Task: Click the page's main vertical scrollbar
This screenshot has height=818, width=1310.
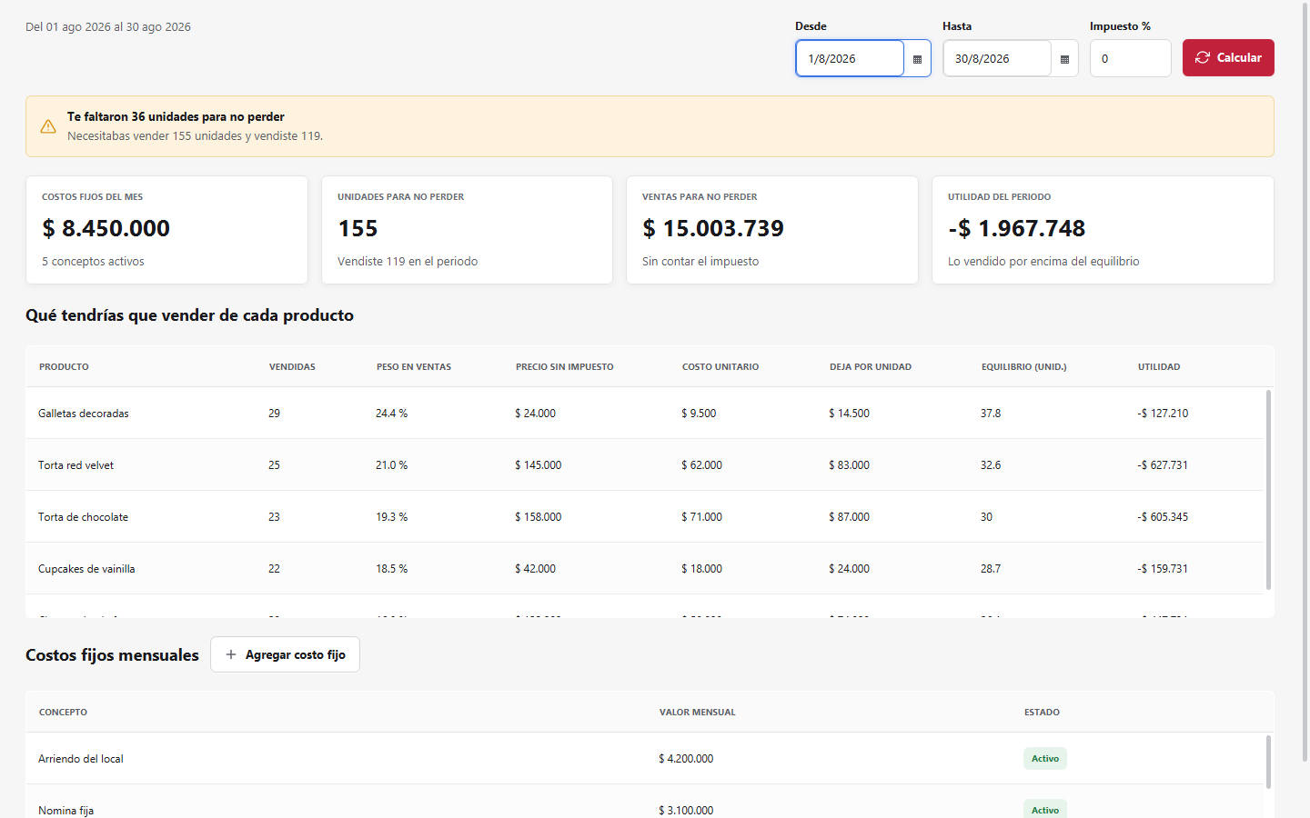Action: (1304, 382)
